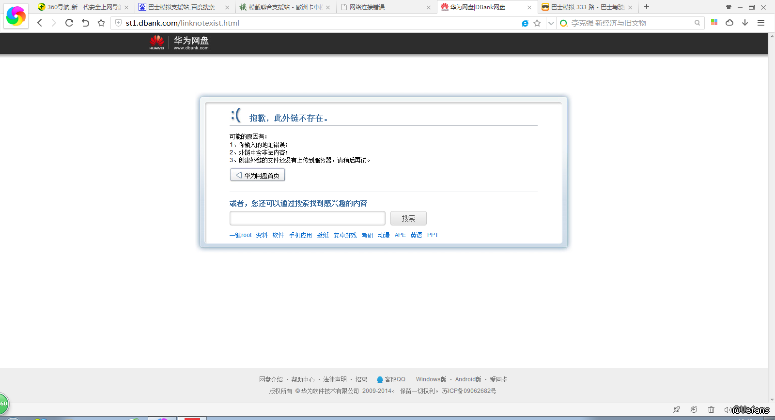This screenshot has height=420, width=775.
Task: Open the 动漫 link
Action: click(384, 235)
